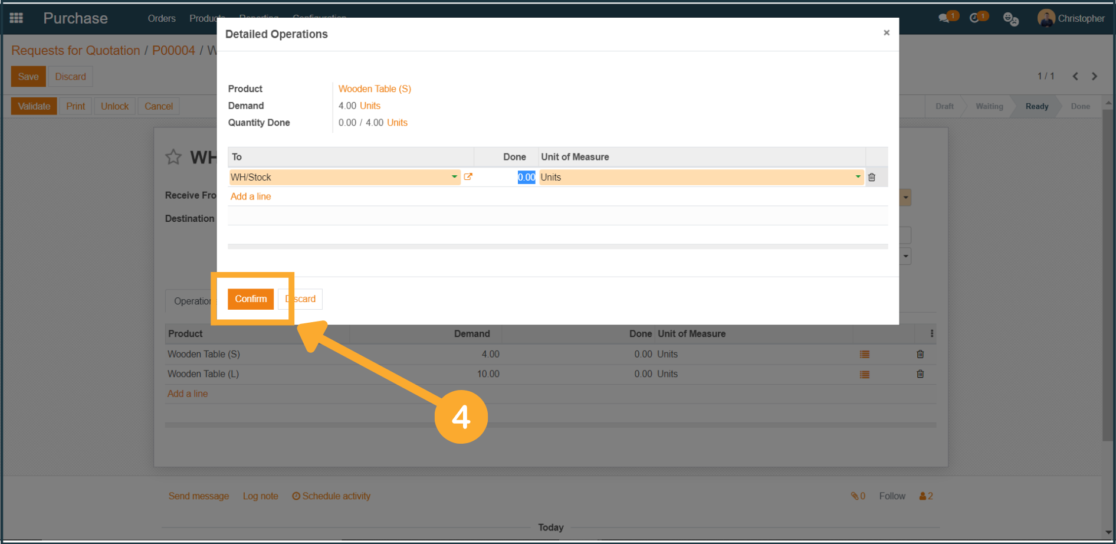1116x544 pixels.
Task: Open the activities clock icon in navbar
Action: coord(974,18)
